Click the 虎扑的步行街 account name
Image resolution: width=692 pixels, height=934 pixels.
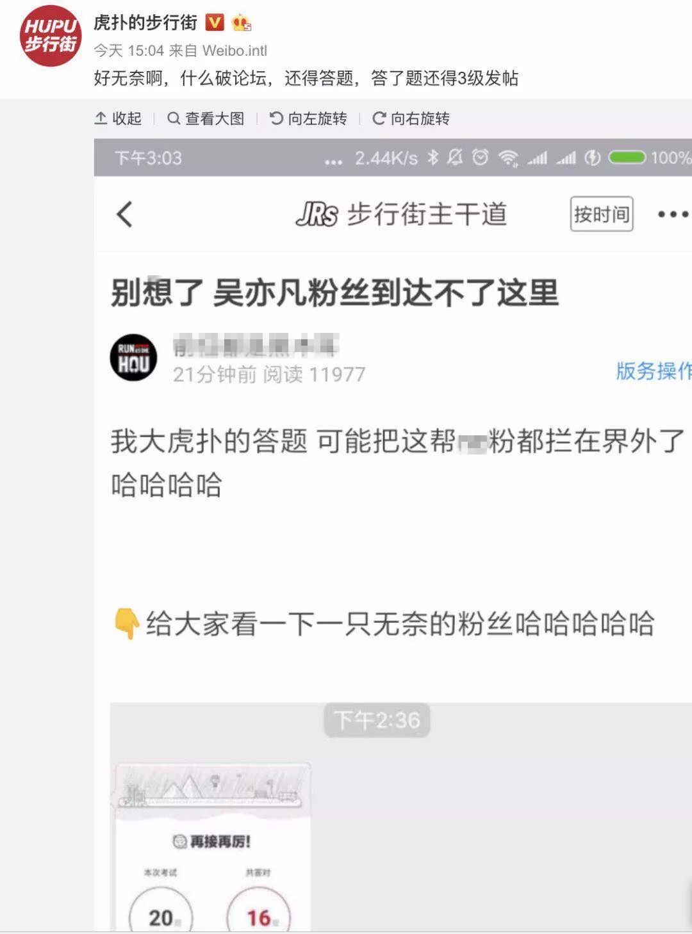145,22
